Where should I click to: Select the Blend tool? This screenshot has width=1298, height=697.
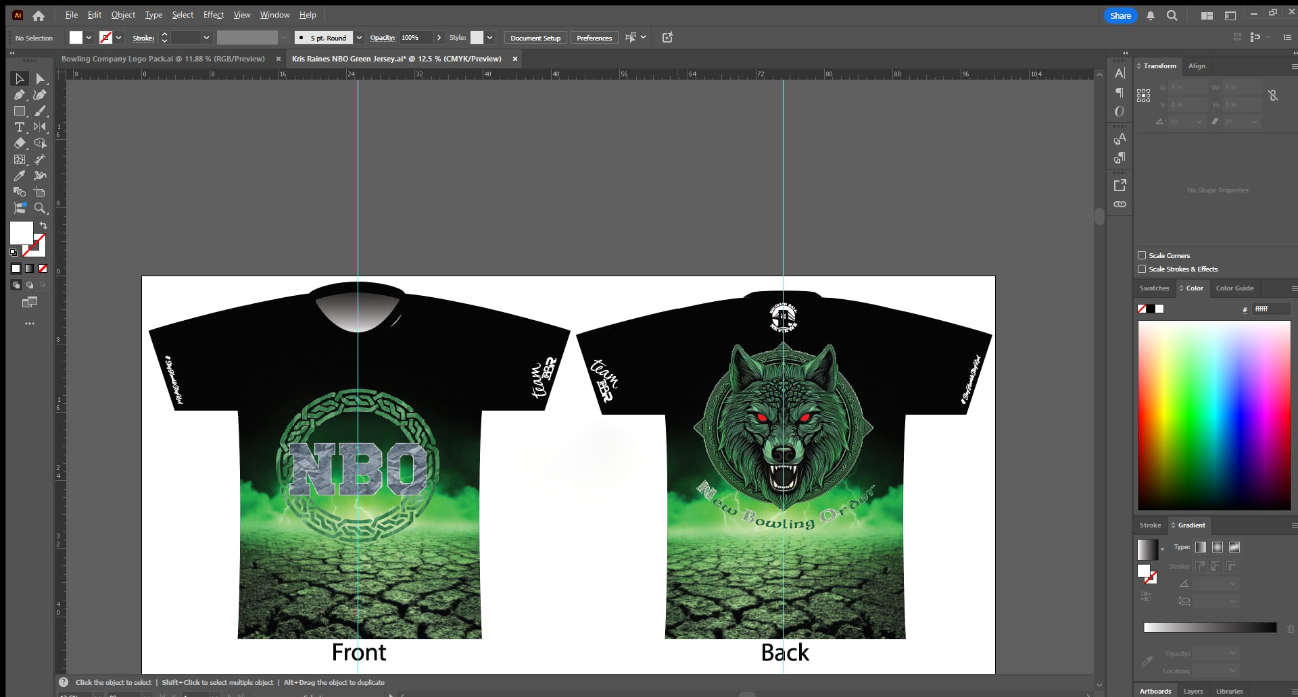(x=20, y=192)
